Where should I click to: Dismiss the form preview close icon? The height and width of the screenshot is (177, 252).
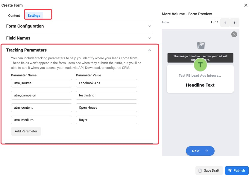coord(234,34)
